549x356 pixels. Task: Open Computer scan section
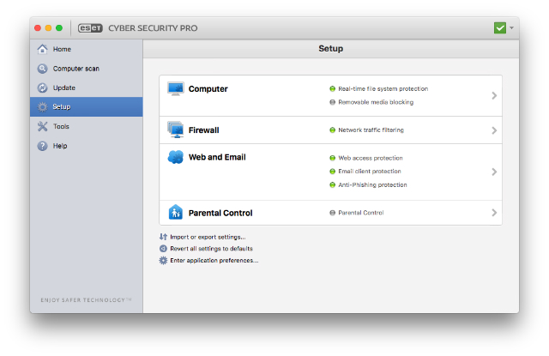point(86,69)
